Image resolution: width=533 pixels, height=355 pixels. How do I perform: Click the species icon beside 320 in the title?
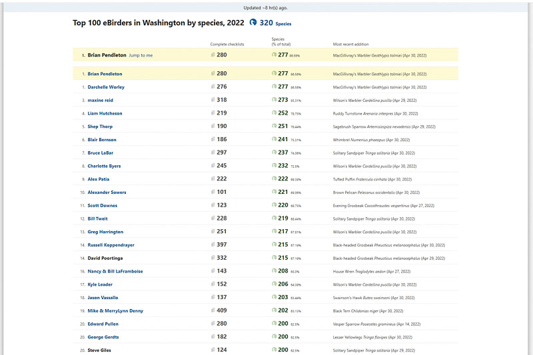click(x=253, y=23)
